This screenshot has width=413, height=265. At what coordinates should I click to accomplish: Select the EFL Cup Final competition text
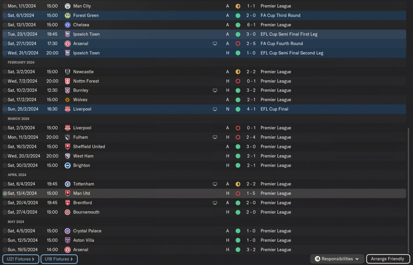pyautogui.click(x=275, y=109)
